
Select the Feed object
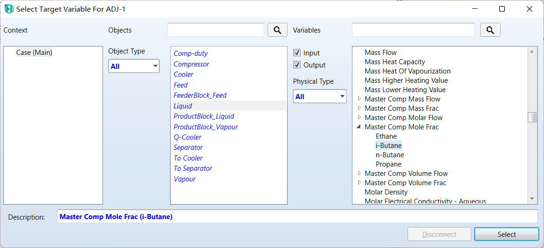[x=180, y=85]
